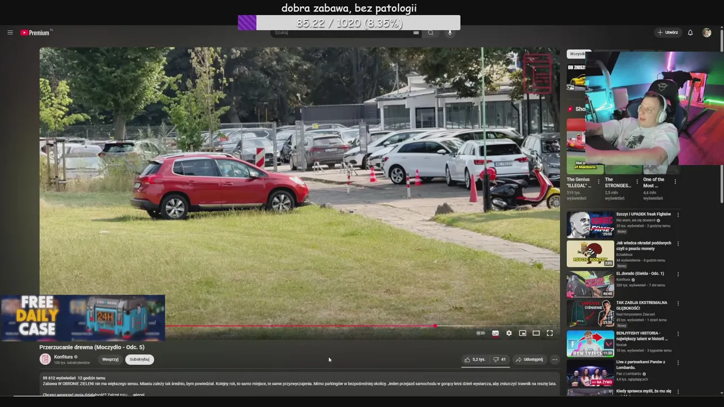Open options for Jak władca okradał video
Image resolution: width=724 pixels, height=407 pixels.
pos(678,244)
